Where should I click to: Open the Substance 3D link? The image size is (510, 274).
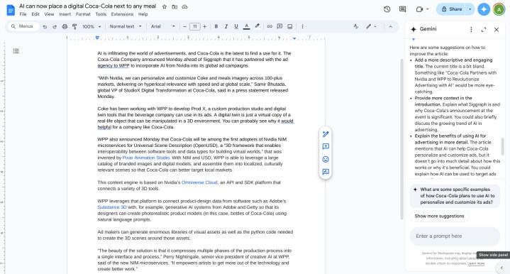[x=112, y=207]
